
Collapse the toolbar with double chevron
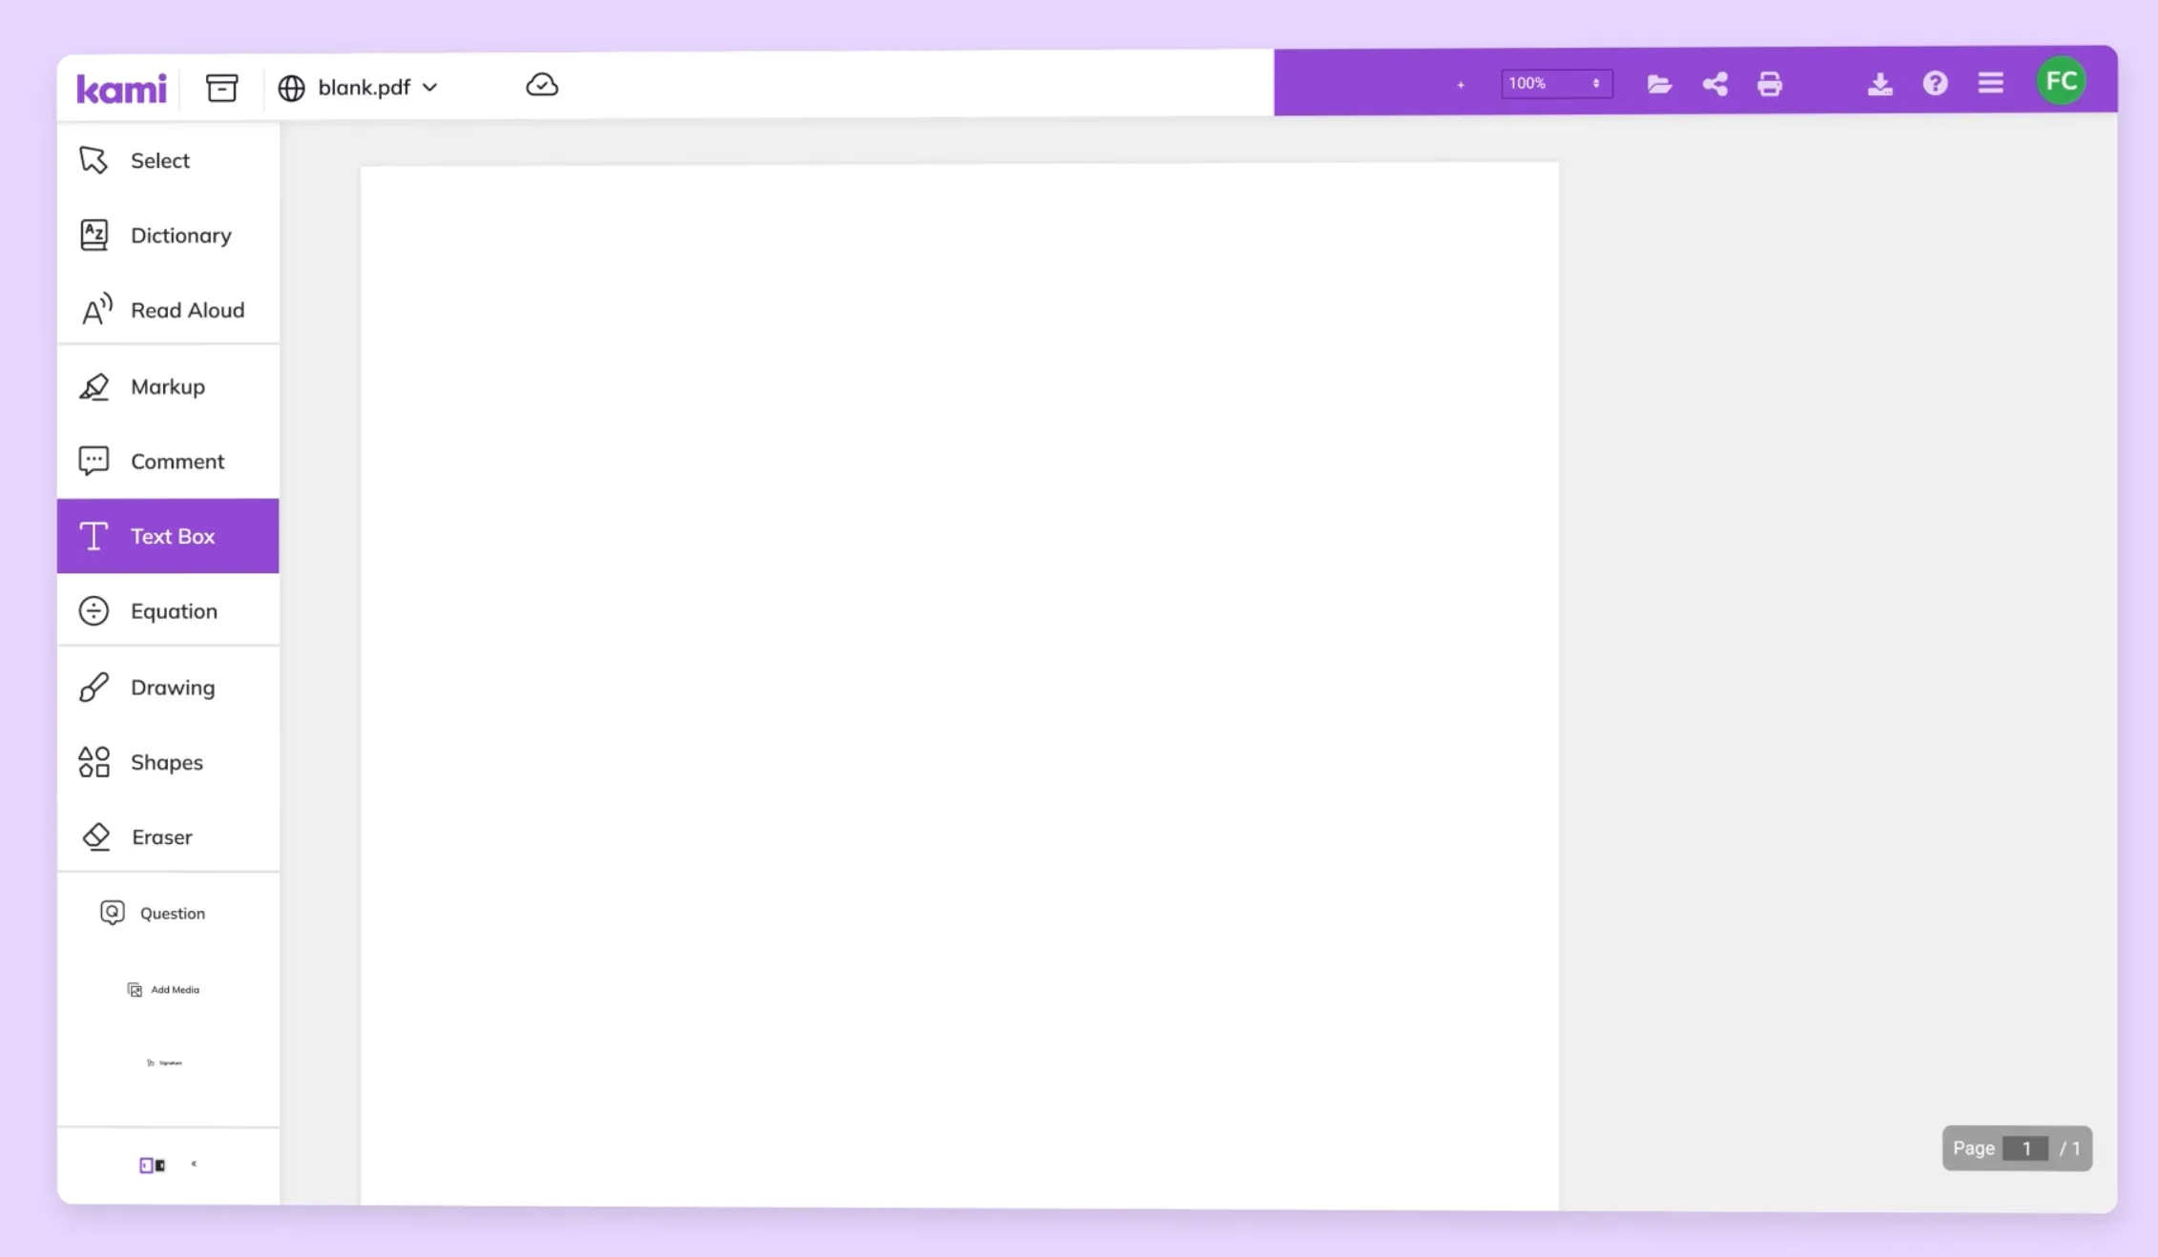coord(194,1164)
